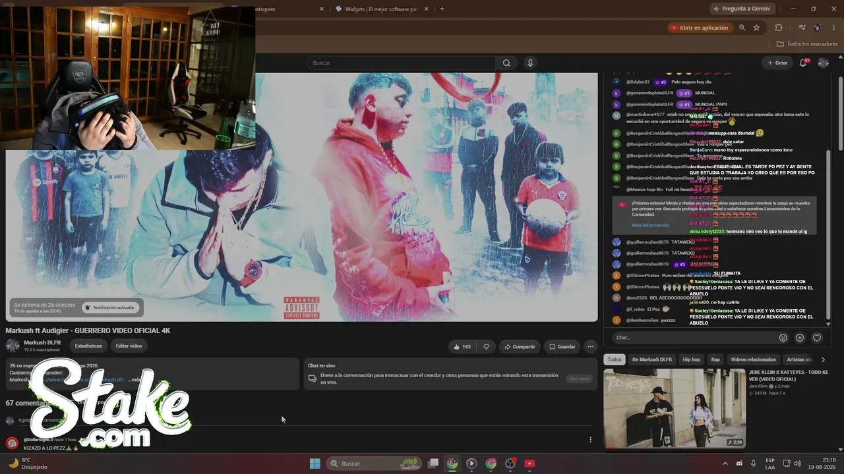Open the ESP LAA language switcher
Image resolution: width=844 pixels, height=474 pixels.
(x=770, y=463)
